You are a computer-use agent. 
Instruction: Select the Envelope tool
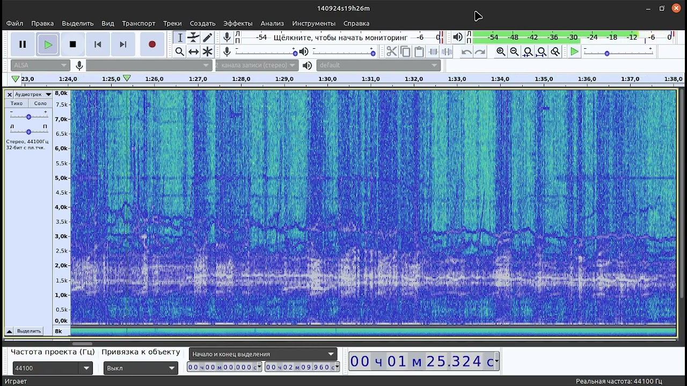[x=193, y=38]
